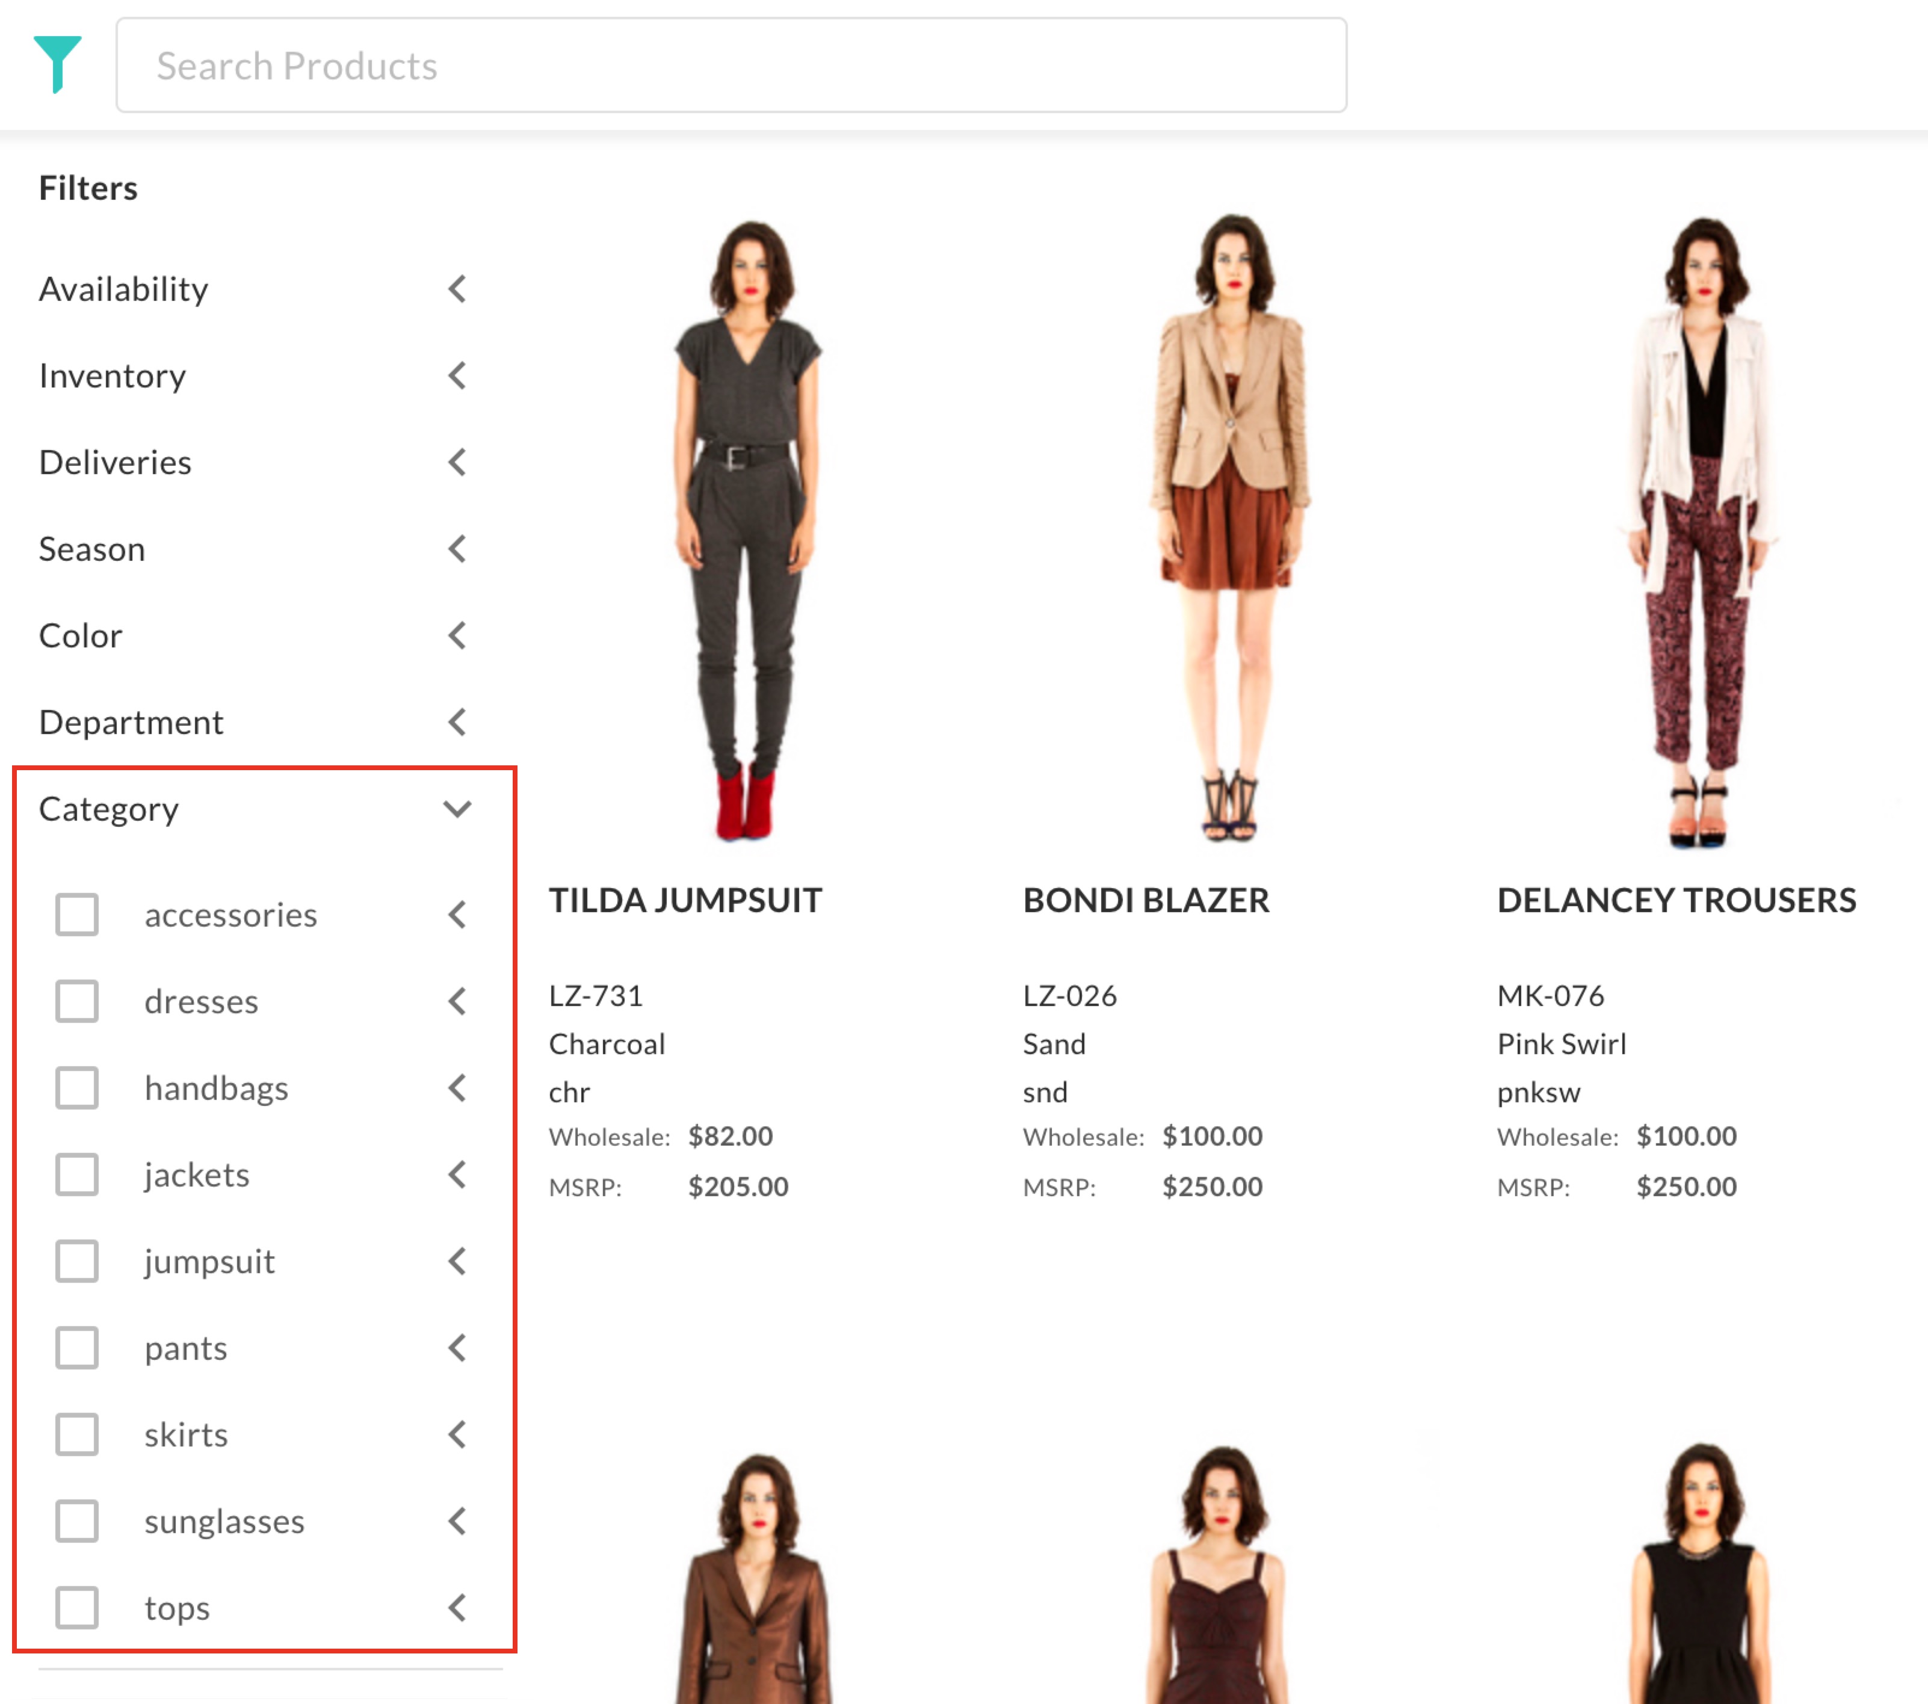Check the tops category checkbox
This screenshot has height=1704, width=1928.
click(76, 1608)
